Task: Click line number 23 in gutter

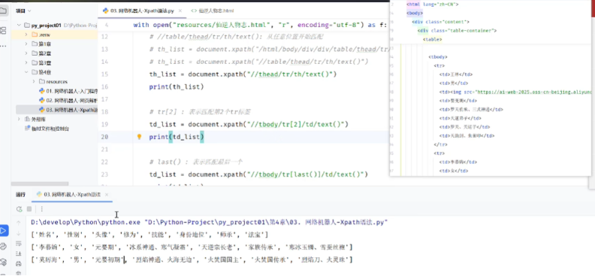Action: point(104,174)
